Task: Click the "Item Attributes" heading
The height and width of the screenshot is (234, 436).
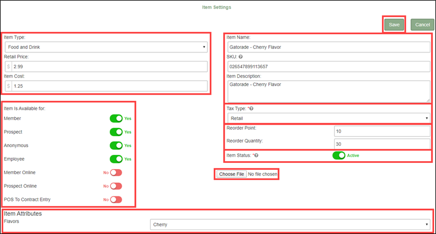Action: pos(23,214)
